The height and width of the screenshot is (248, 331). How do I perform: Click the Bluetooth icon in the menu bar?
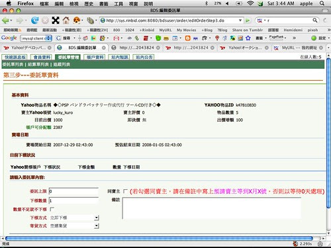tap(207, 3)
